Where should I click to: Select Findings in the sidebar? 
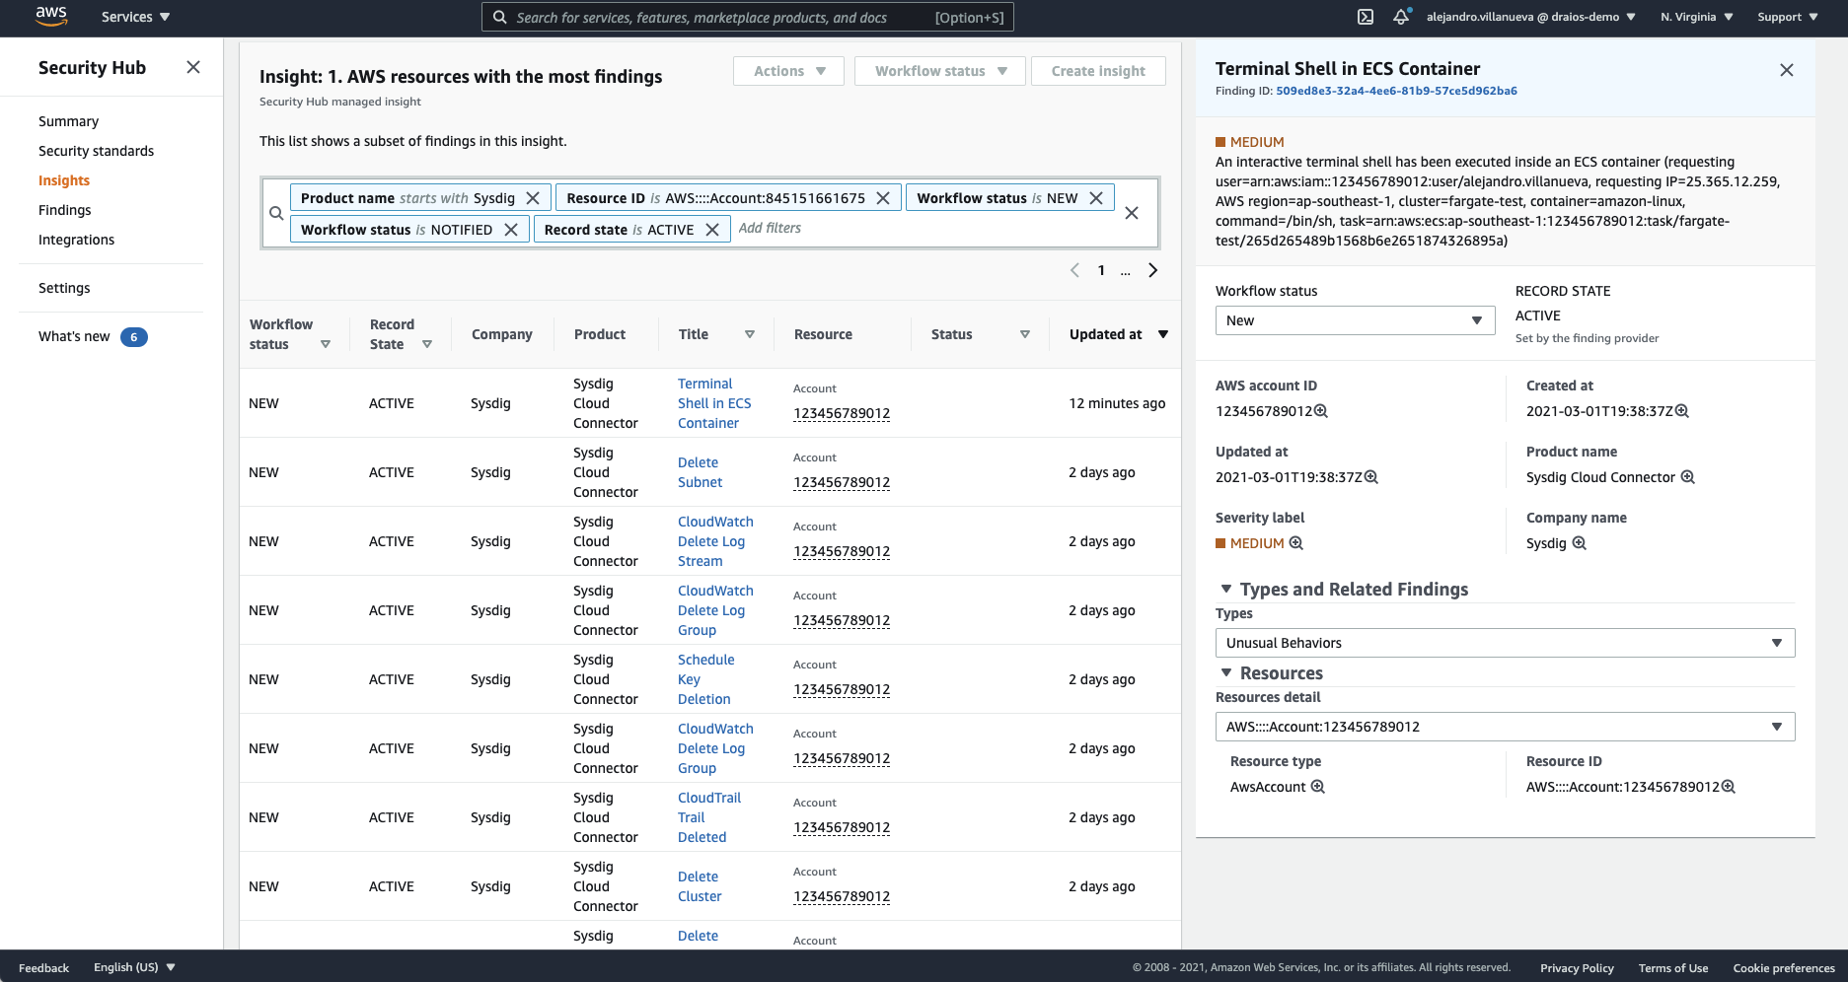click(x=64, y=210)
